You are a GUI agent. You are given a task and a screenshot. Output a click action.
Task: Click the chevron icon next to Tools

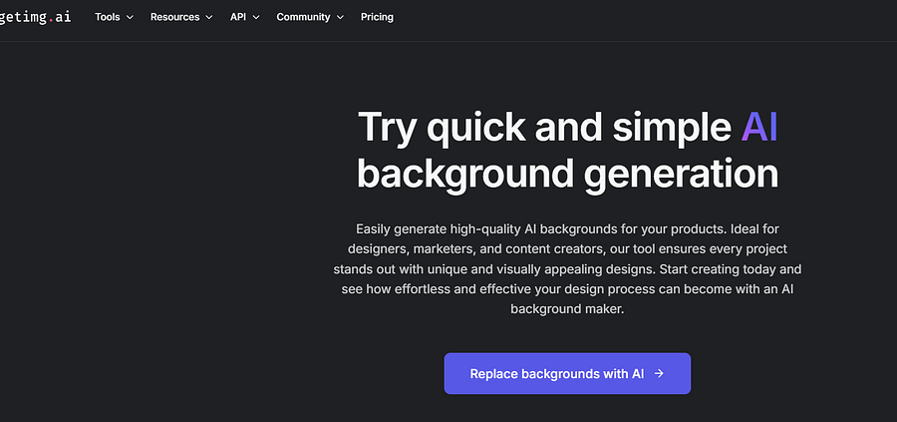(x=130, y=17)
